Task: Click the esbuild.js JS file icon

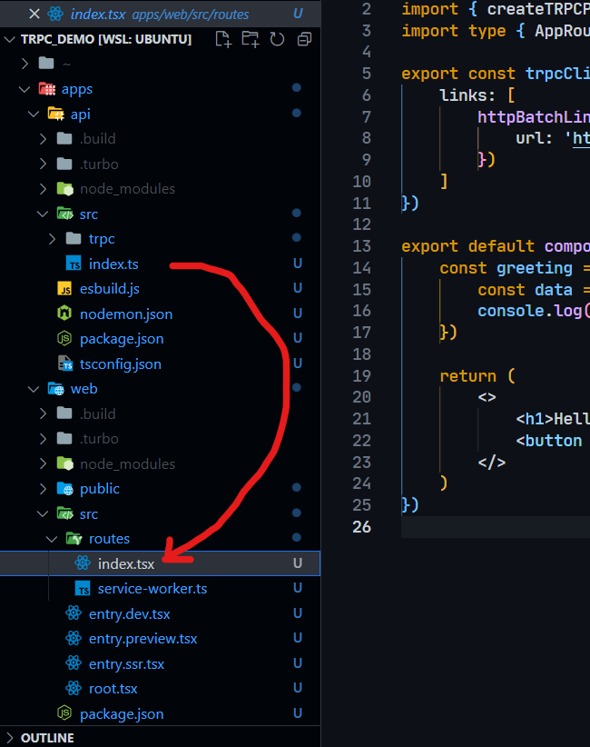Action: 64,289
